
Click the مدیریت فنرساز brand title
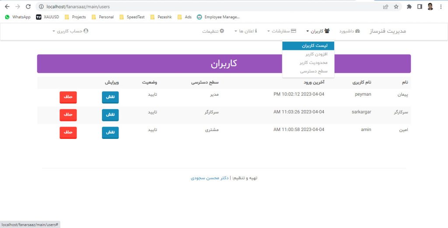point(388,31)
